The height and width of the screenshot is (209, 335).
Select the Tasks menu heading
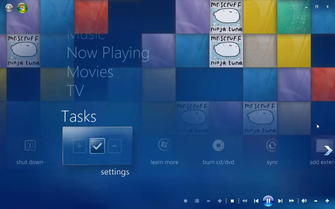(x=79, y=116)
